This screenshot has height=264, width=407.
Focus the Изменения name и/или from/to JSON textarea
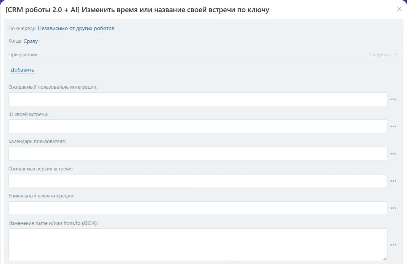tap(198, 245)
